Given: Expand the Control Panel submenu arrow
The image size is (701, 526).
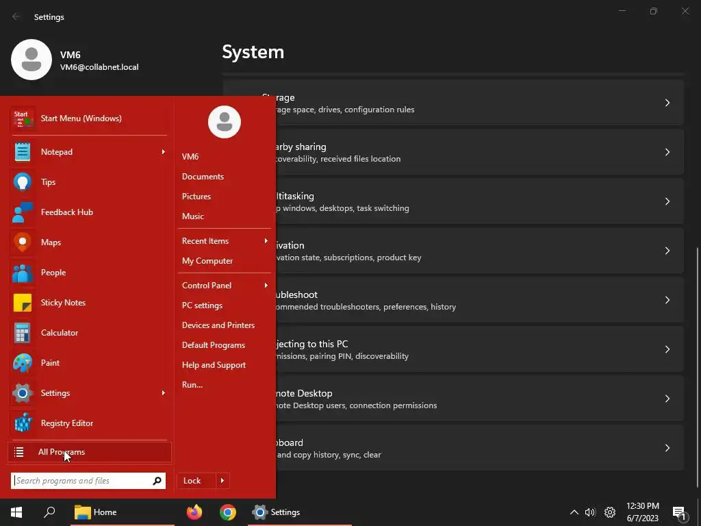Looking at the screenshot, I should tap(266, 286).
